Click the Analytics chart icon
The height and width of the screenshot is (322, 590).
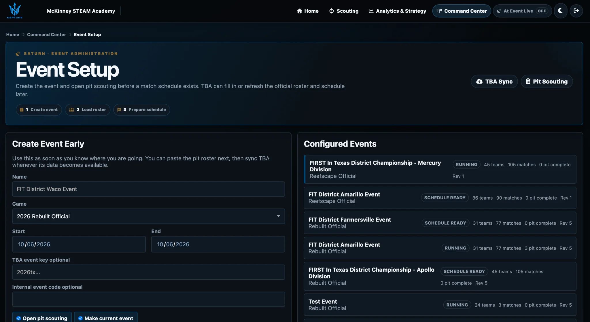pyautogui.click(x=371, y=11)
